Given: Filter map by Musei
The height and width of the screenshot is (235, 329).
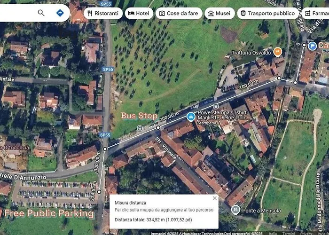Looking at the screenshot, I should point(219,14).
